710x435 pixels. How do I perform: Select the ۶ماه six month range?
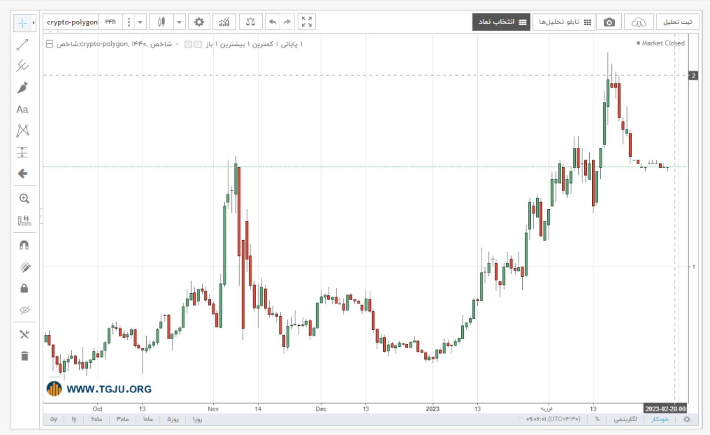[x=97, y=419]
